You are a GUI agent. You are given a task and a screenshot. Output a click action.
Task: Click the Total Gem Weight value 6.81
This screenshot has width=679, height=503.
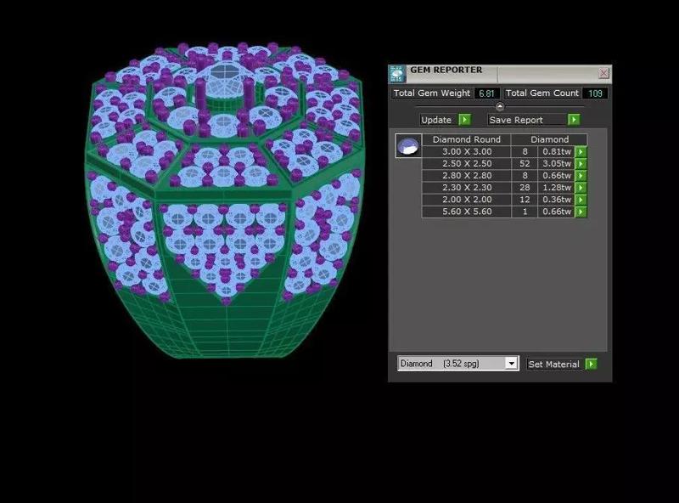point(486,93)
